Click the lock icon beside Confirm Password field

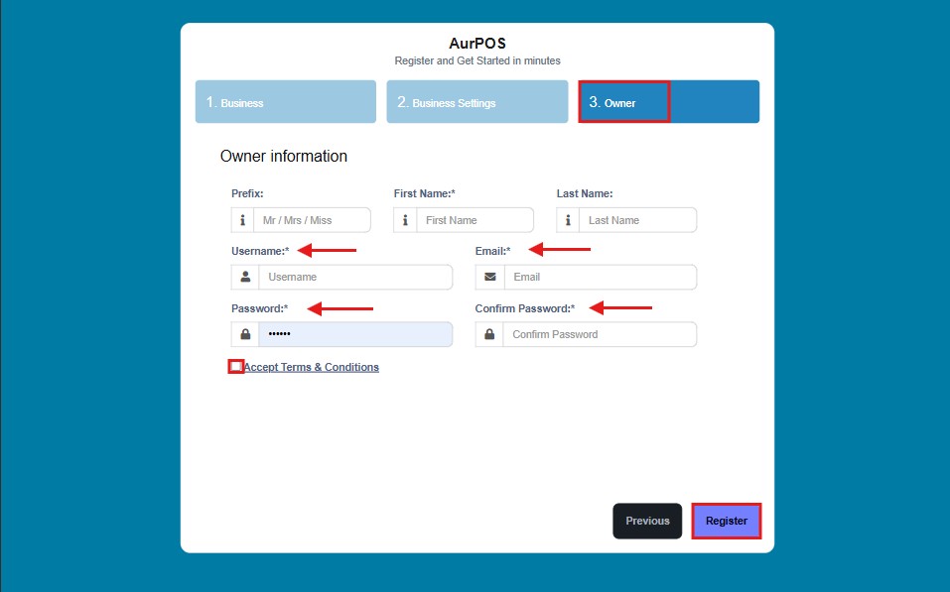(x=489, y=334)
